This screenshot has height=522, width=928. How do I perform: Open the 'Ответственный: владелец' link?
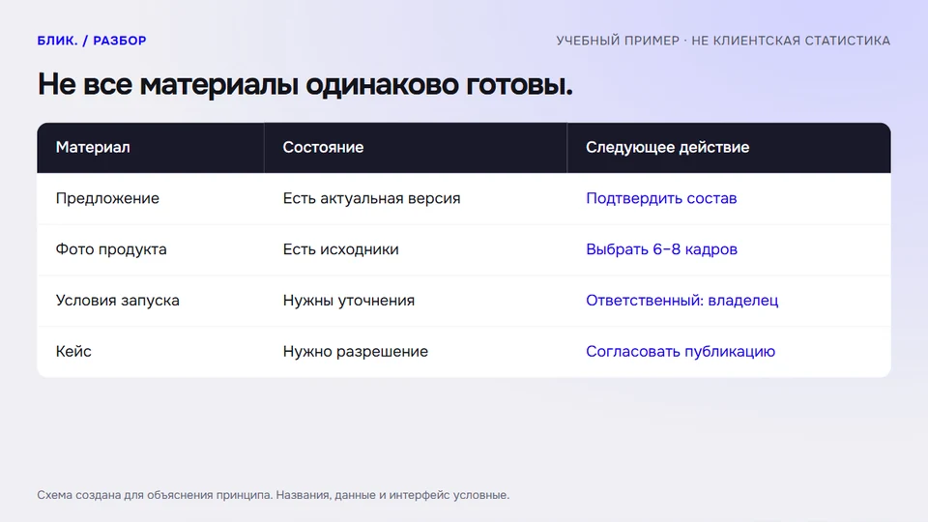(681, 300)
